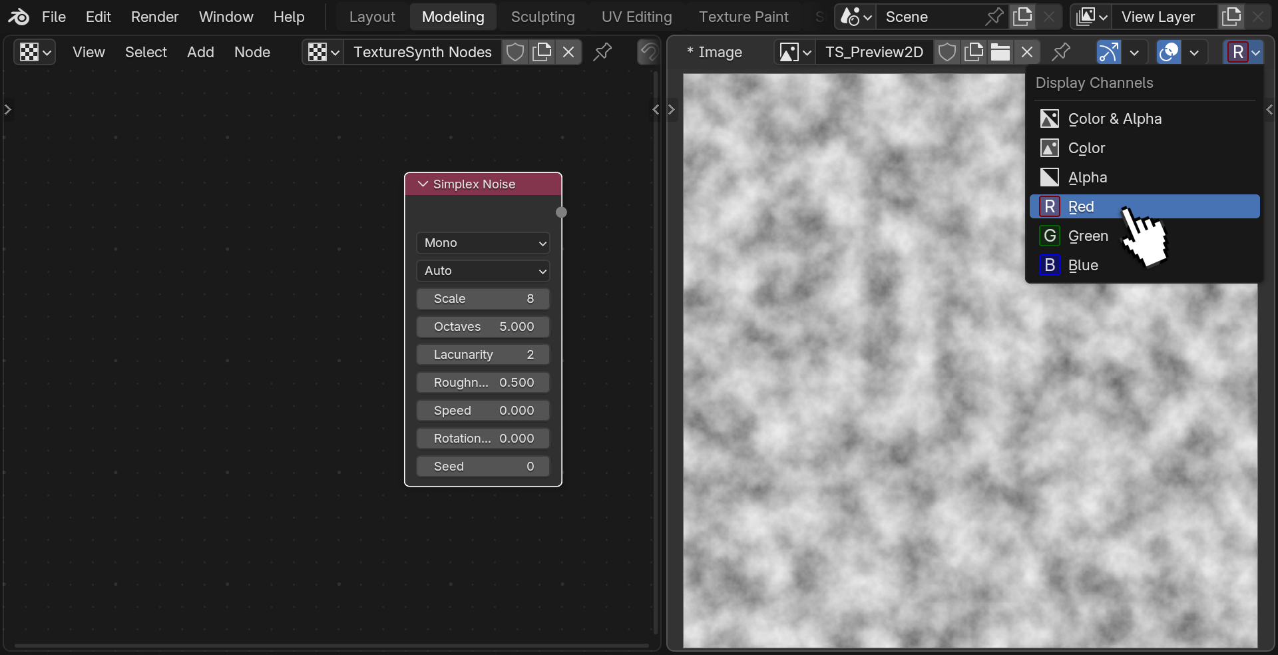The height and width of the screenshot is (655, 1278).
Task: Click the parent node tree arrow icon
Action: click(648, 52)
